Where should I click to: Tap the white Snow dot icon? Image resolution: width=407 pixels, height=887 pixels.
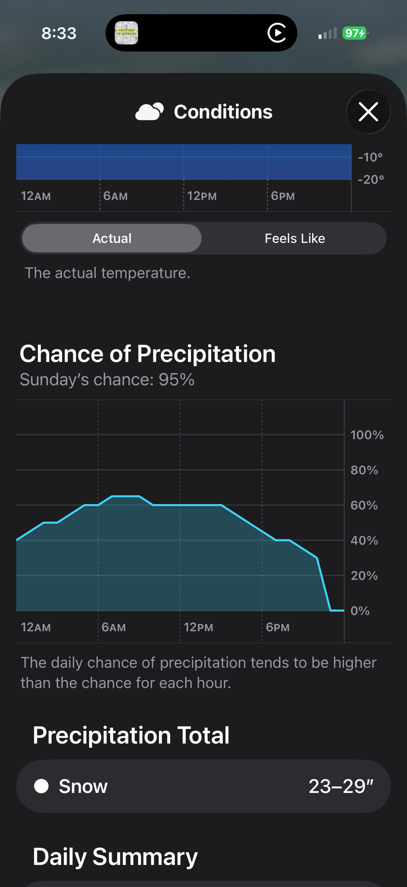42,786
